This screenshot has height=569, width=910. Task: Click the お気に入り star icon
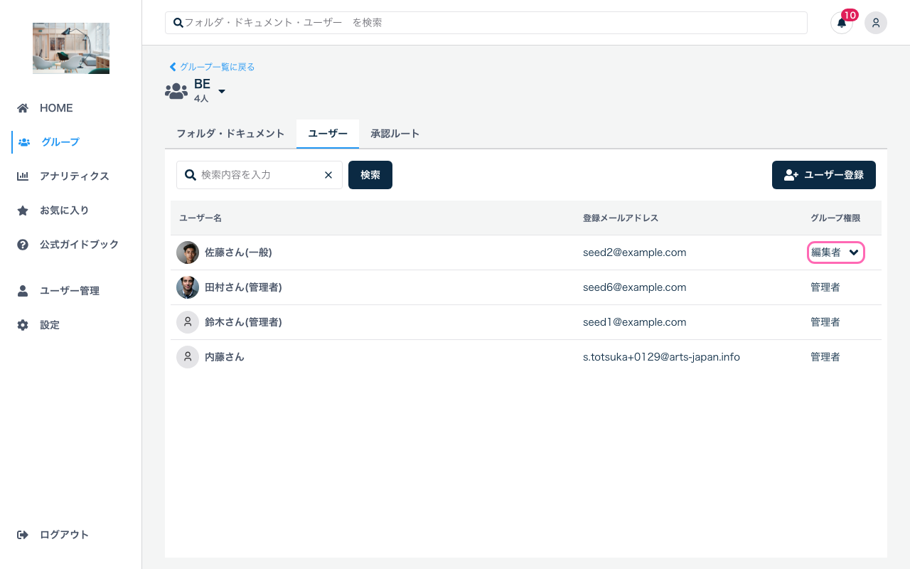click(22, 210)
